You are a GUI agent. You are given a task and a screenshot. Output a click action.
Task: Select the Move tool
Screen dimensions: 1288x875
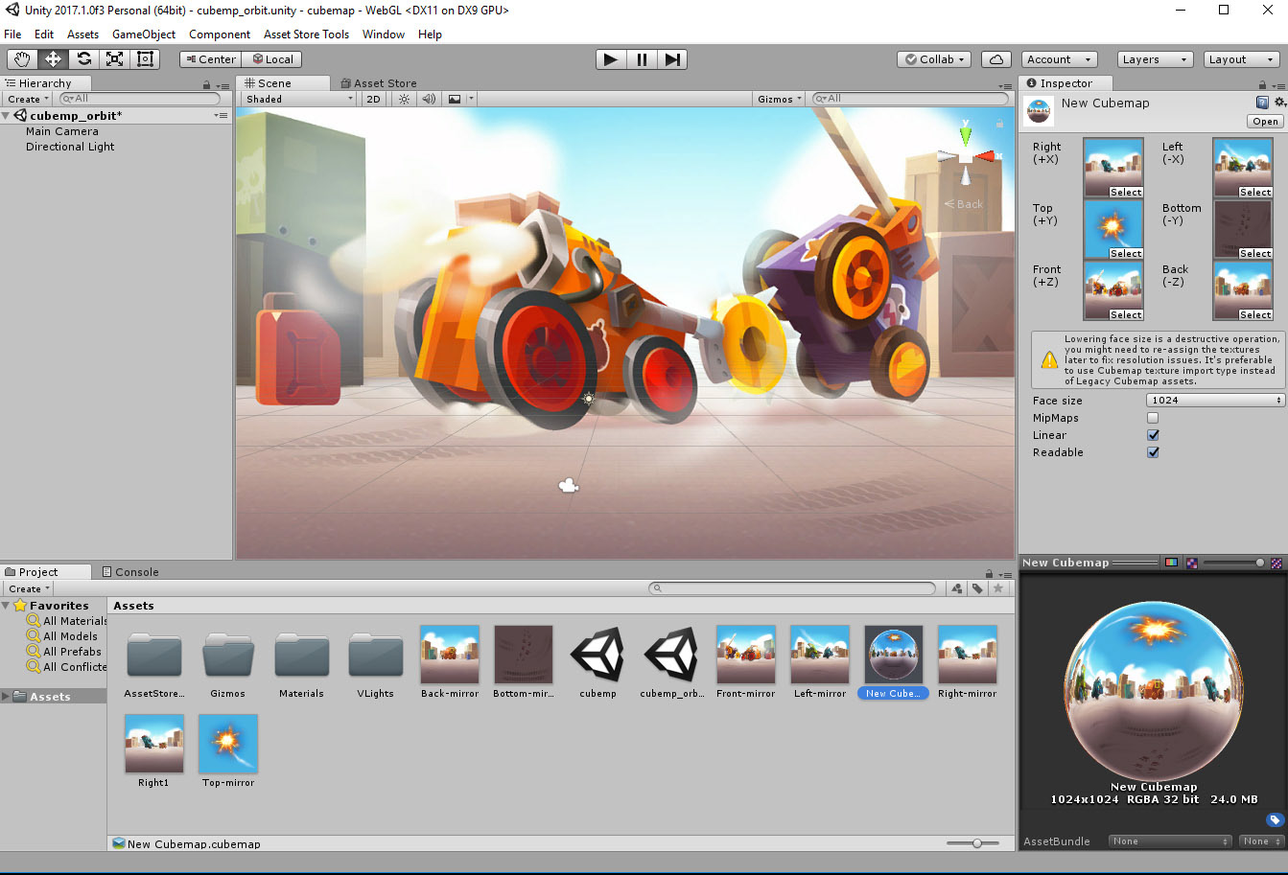coord(53,59)
